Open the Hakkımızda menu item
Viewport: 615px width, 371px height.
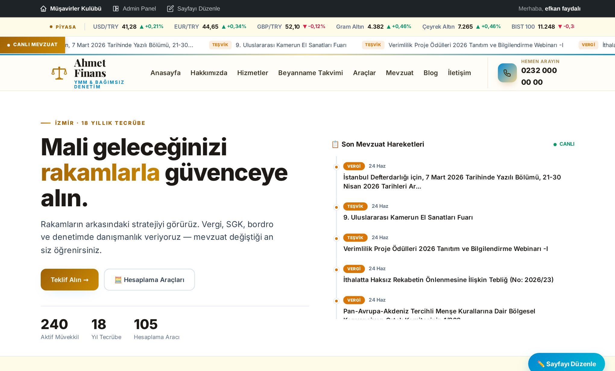coord(209,73)
